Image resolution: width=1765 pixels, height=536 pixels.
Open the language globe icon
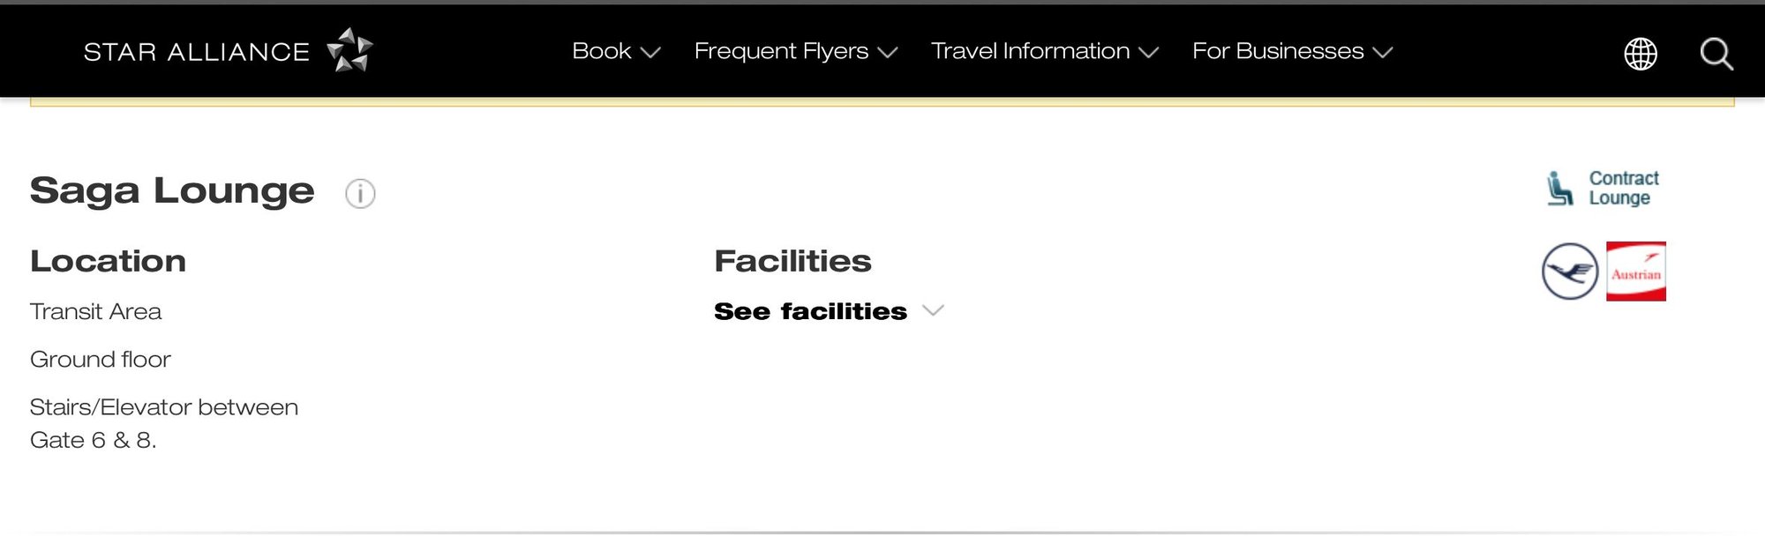(x=1641, y=54)
